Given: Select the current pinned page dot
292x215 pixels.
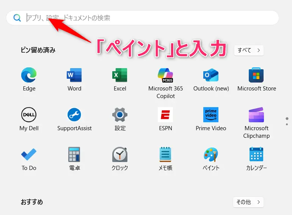Looking at the screenshot, I should (287, 118).
